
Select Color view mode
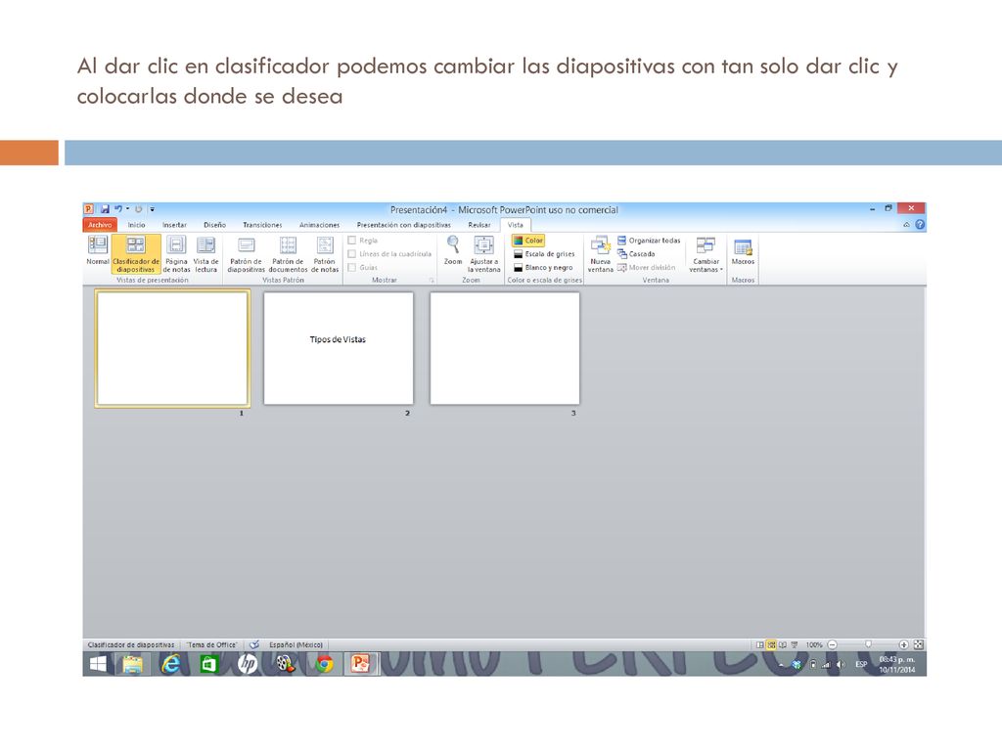527,241
